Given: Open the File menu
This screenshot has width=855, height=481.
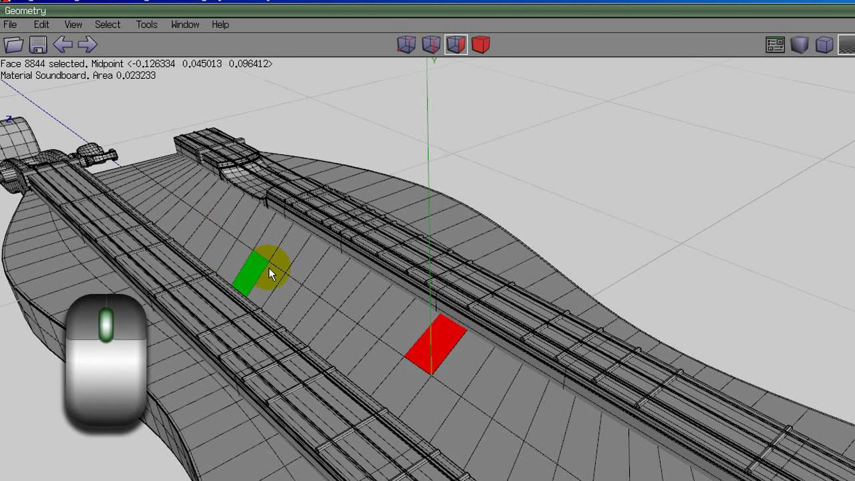Looking at the screenshot, I should 10,25.
